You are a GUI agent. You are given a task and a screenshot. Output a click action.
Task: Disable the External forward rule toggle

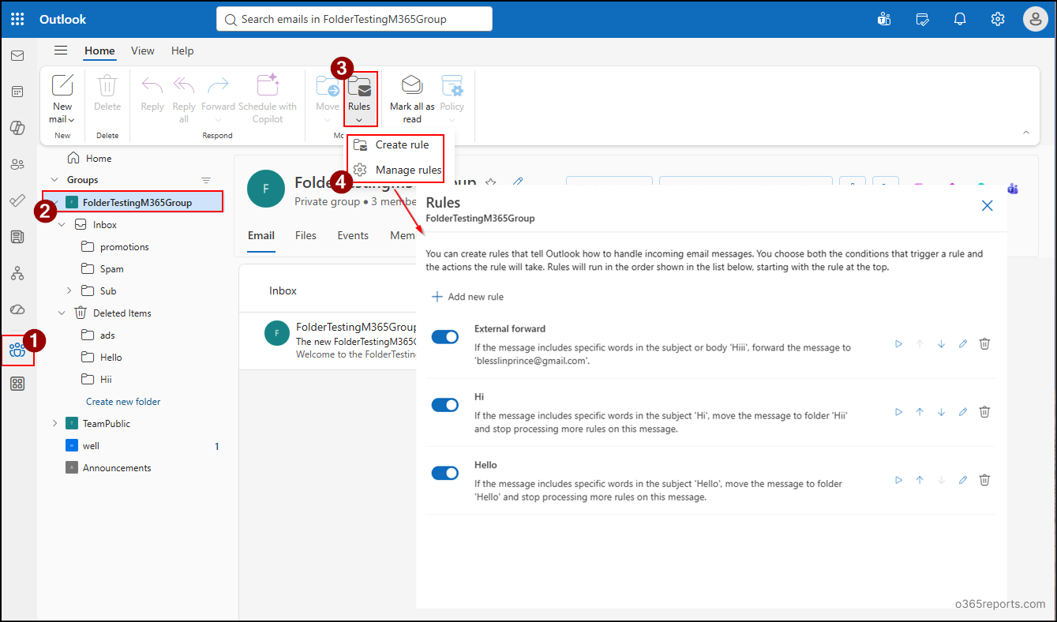pyautogui.click(x=445, y=337)
